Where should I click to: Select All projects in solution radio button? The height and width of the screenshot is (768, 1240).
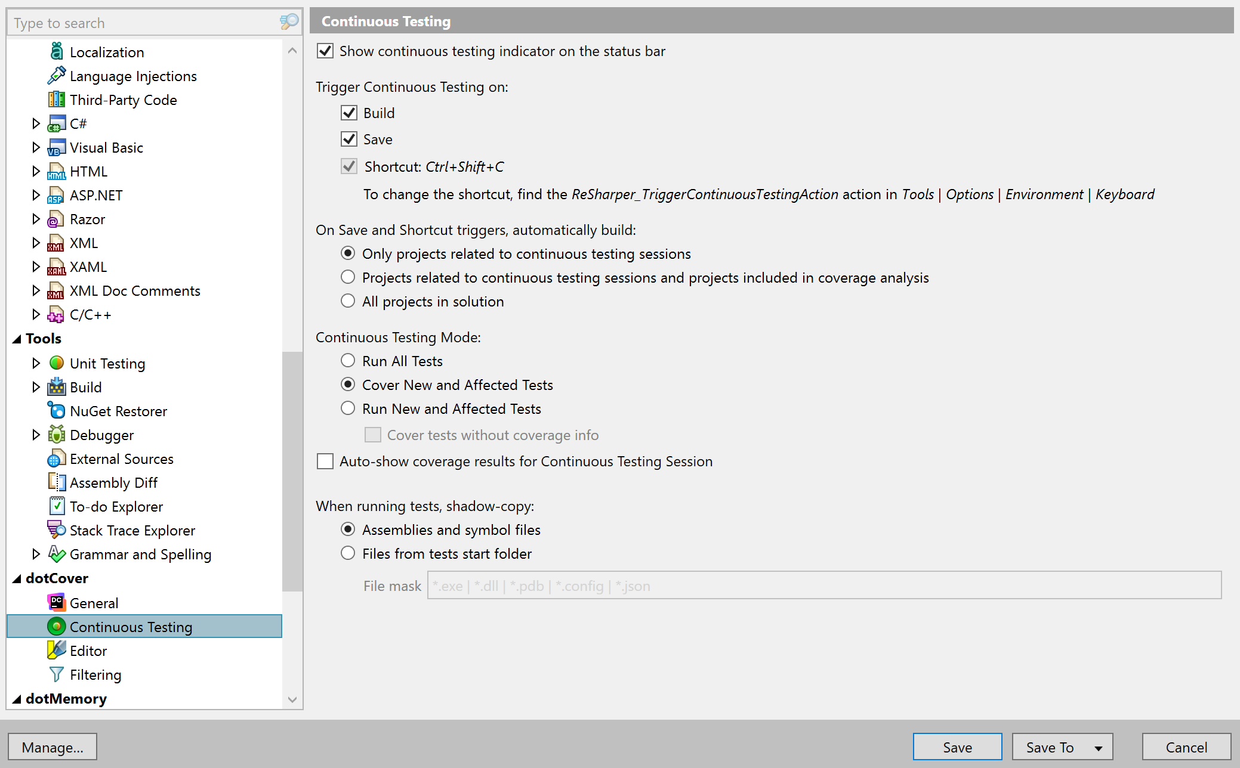(x=348, y=302)
